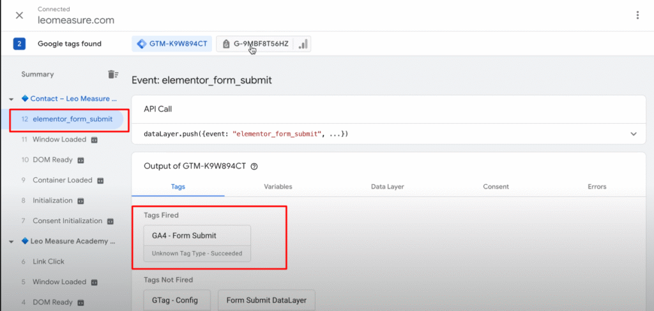Clear the event list with the delete icon
This screenshot has height=311, width=654.
tap(113, 75)
